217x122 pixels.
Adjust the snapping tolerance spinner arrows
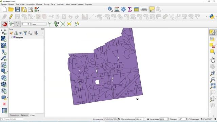31,24
